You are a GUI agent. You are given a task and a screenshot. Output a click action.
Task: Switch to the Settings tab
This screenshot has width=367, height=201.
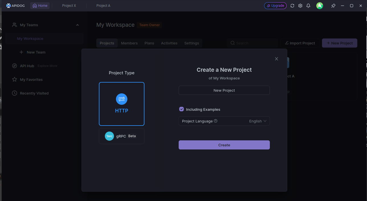pyautogui.click(x=191, y=43)
